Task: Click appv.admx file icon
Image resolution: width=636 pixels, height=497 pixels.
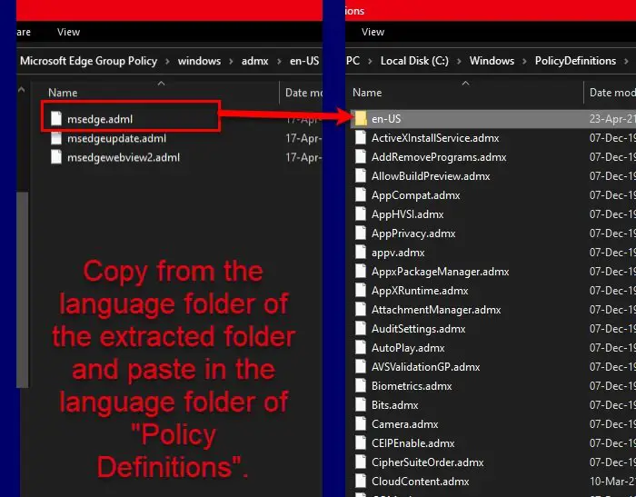Action: (x=361, y=253)
